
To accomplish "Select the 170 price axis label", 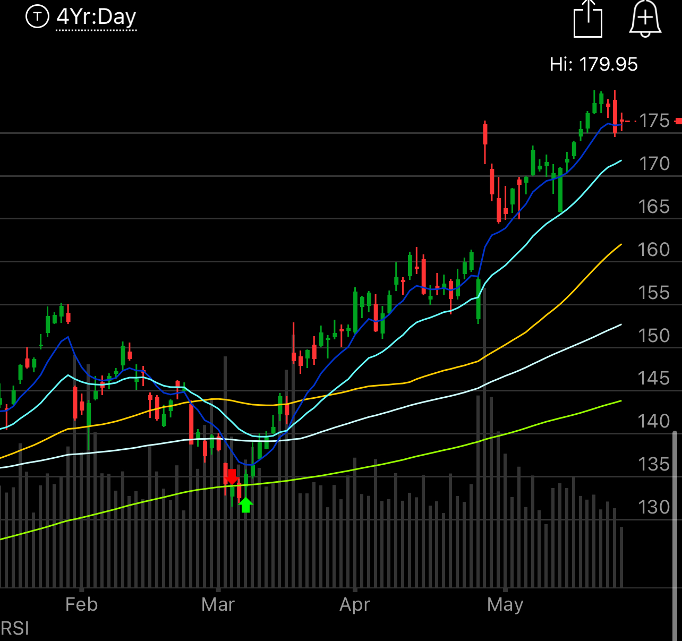I will [x=654, y=164].
